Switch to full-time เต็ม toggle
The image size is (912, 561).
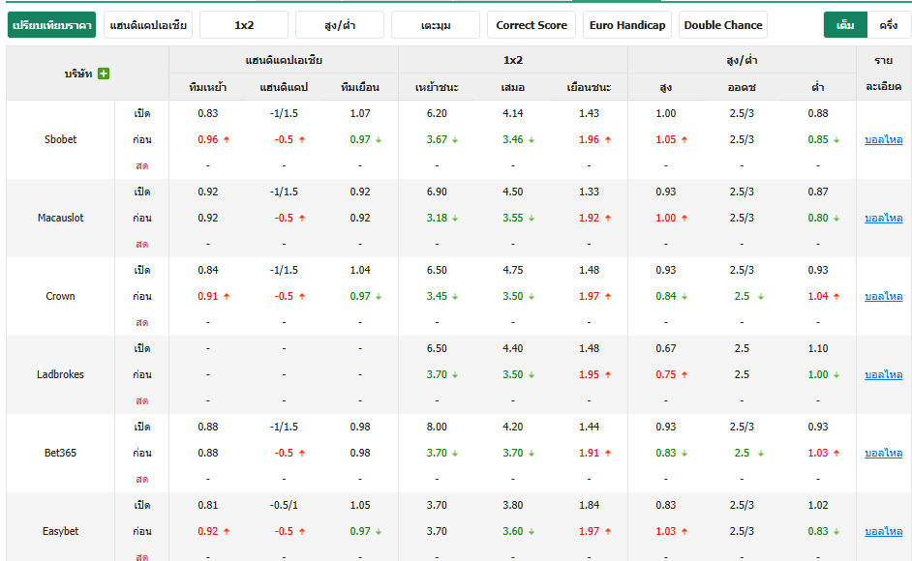(x=845, y=25)
